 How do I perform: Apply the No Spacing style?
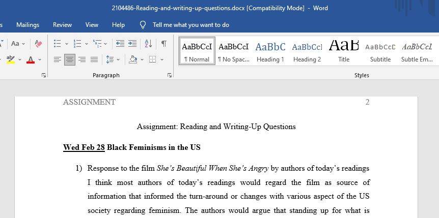pyautogui.click(x=233, y=51)
